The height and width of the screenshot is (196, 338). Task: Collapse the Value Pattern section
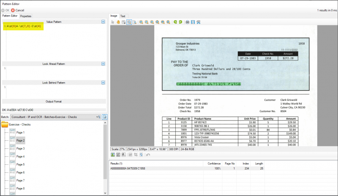(103, 21)
